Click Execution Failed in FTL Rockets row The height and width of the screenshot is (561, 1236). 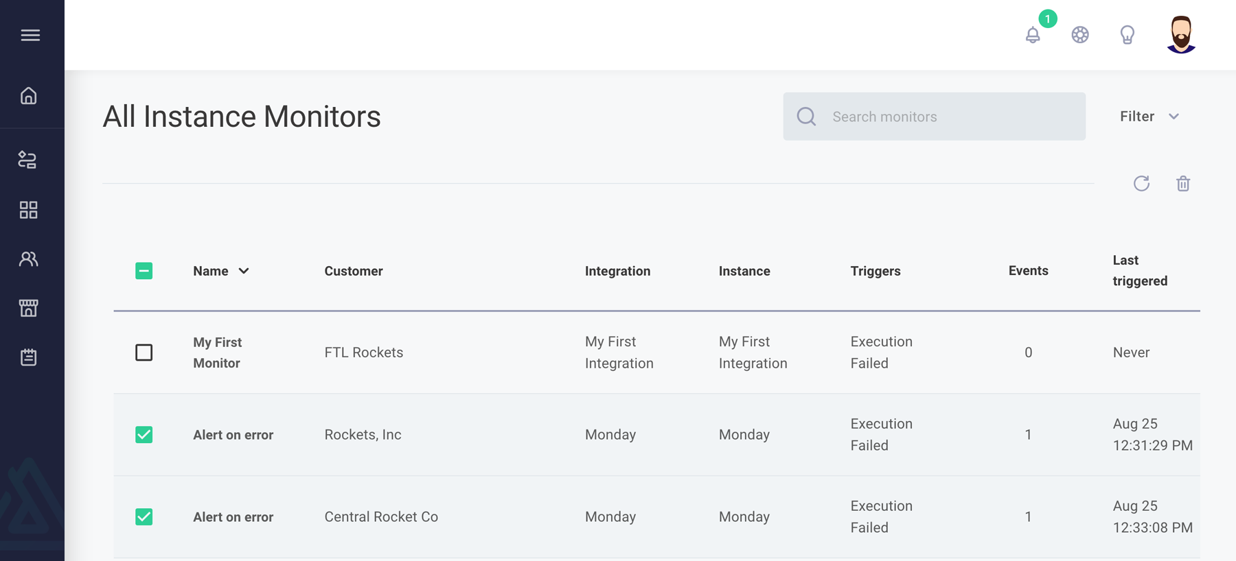point(882,353)
